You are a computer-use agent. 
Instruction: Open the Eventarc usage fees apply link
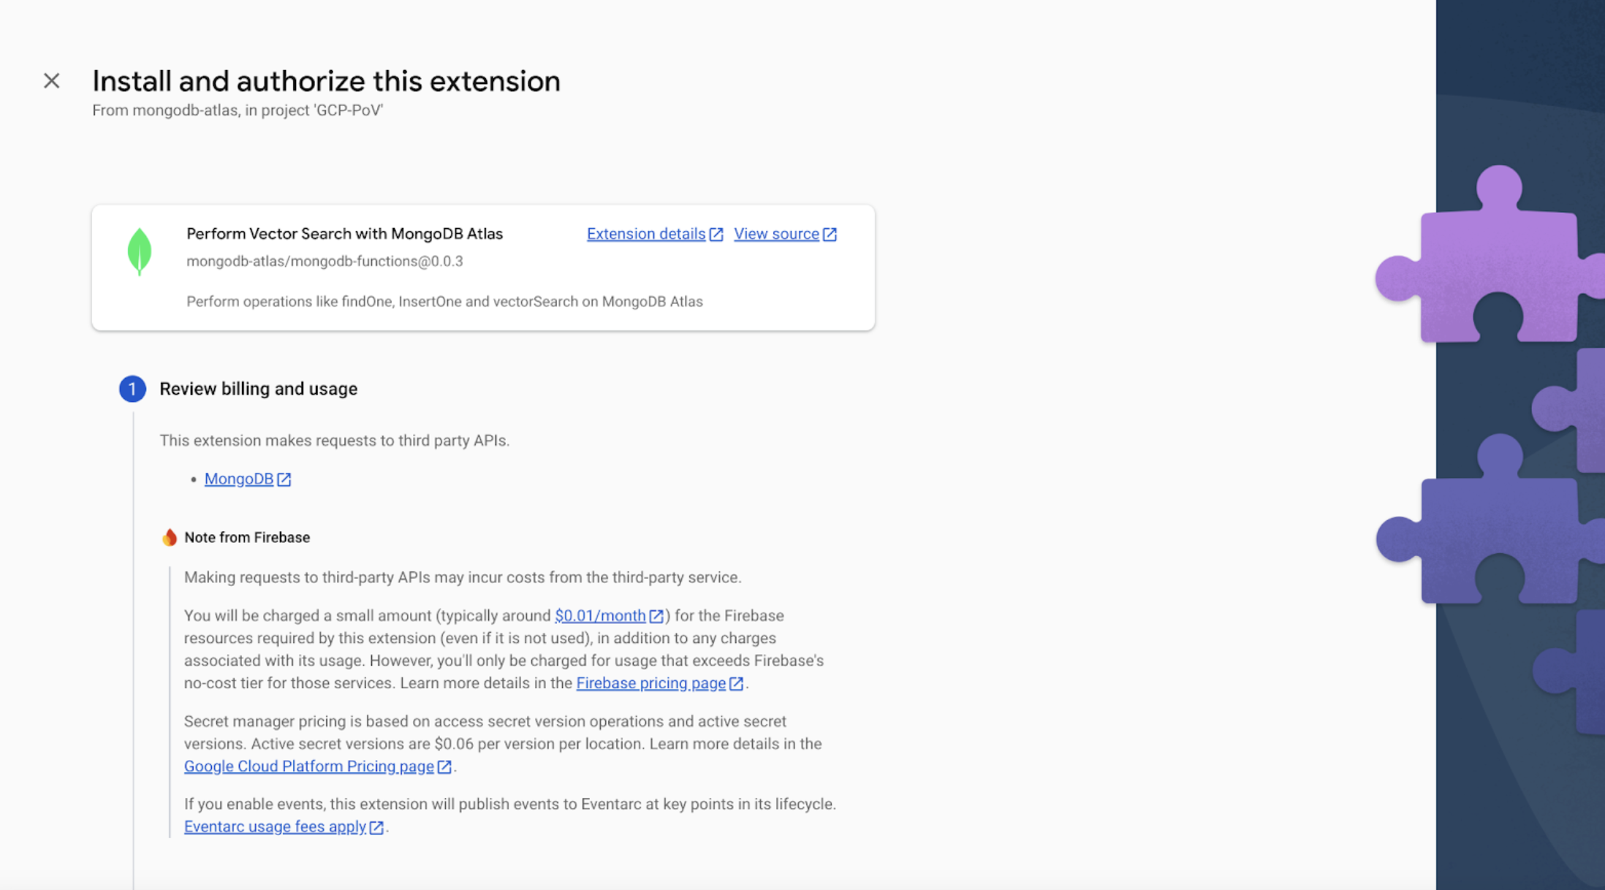point(275,826)
